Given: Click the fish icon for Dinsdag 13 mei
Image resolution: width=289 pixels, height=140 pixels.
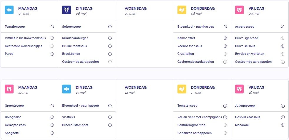Looking at the screenshot, I should (67, 89).
